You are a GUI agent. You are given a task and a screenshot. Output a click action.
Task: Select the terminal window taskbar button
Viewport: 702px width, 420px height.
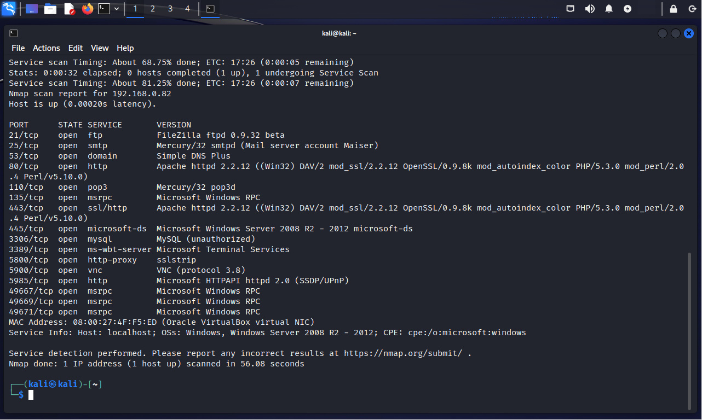tap(210, 9)
